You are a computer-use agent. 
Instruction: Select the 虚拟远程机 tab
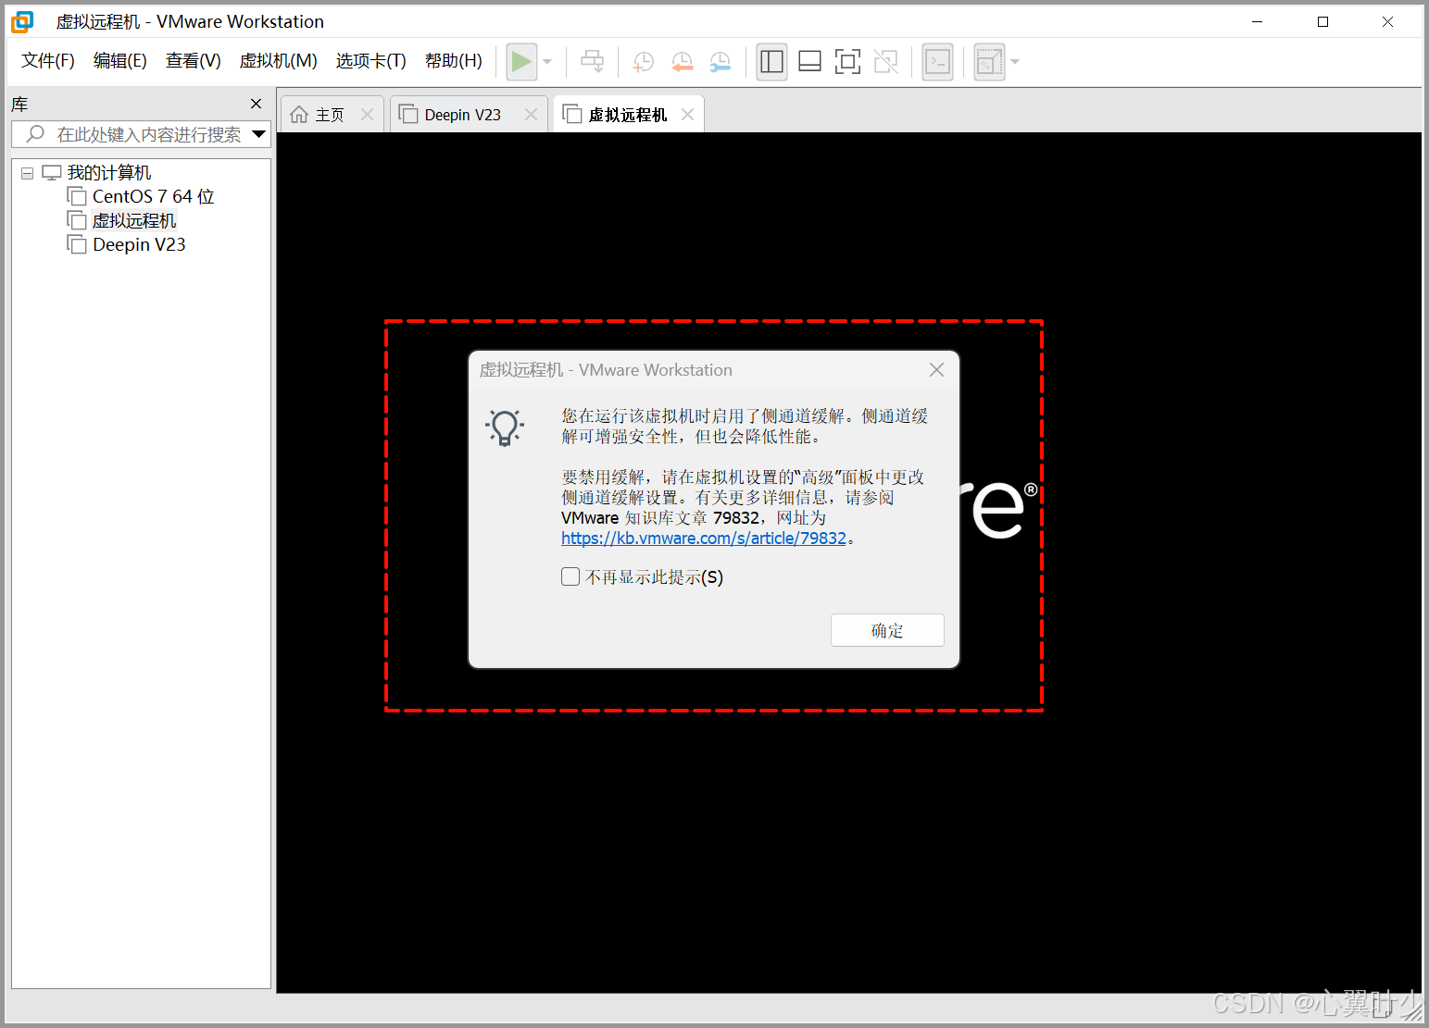[628, 115]
